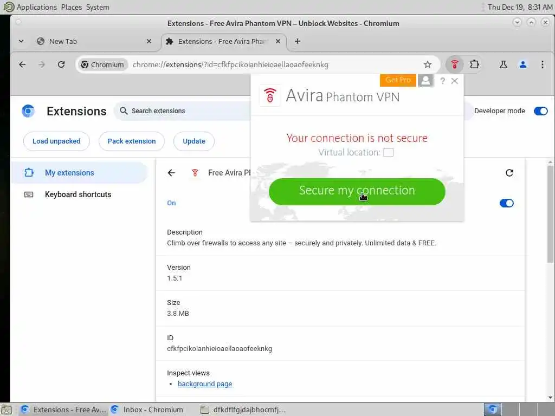Switch to Inbox - Chromium taskbar window
This screenshot has height=416, width=555.
148,409
